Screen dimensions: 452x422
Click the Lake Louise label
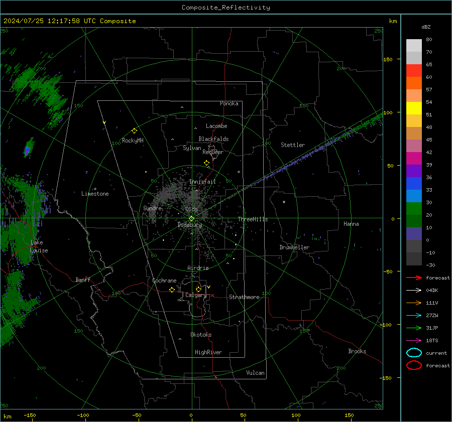click(x=39, y=246)
